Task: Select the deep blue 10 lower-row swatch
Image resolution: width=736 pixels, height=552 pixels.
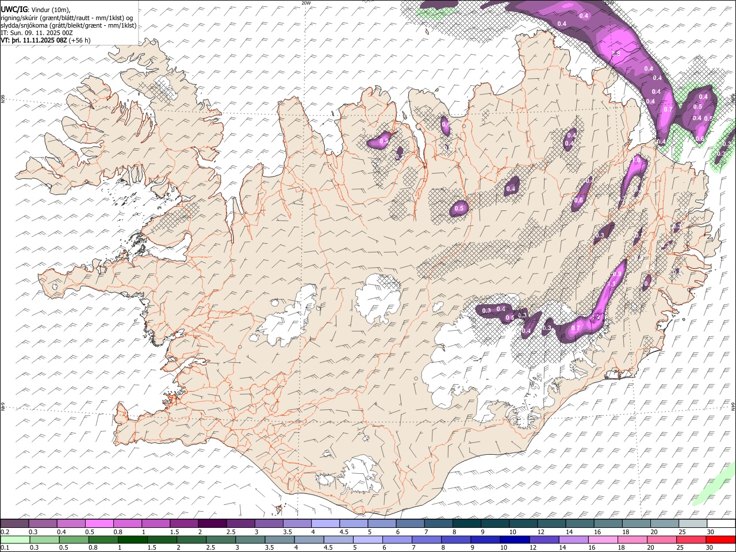Action: click(515, 539)
